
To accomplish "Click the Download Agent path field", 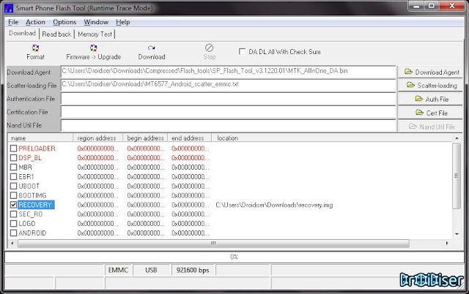I will coord(228,72).
